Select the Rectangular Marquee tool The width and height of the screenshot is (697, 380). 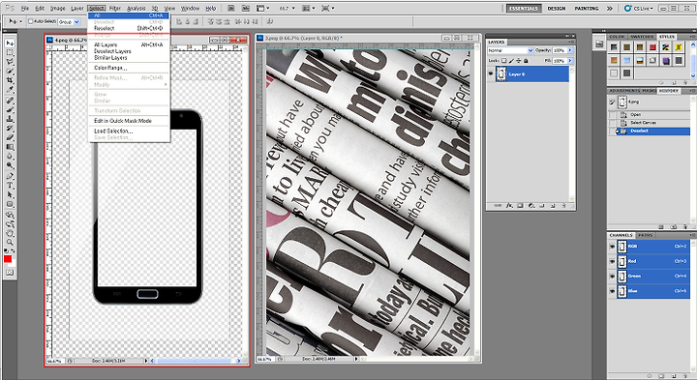[10, 52]
